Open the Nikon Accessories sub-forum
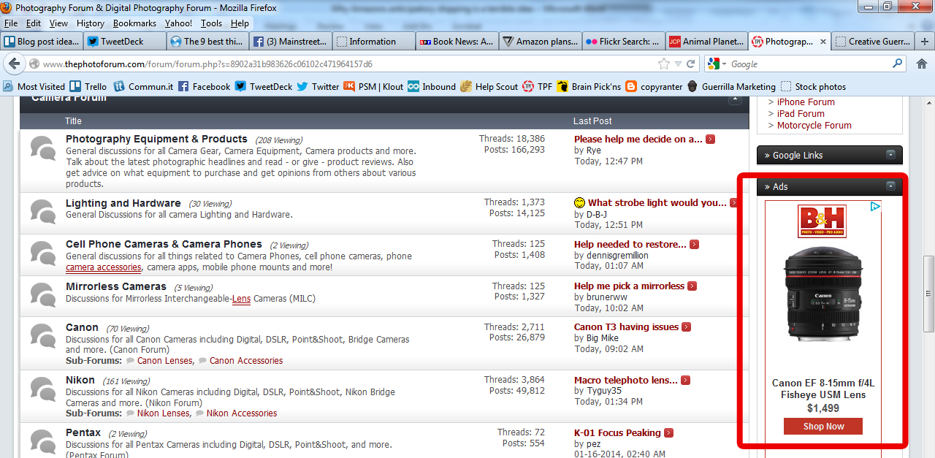 point(242,413)
